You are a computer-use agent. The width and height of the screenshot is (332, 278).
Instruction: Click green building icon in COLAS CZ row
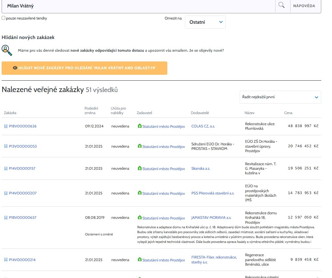coord(140,126)
